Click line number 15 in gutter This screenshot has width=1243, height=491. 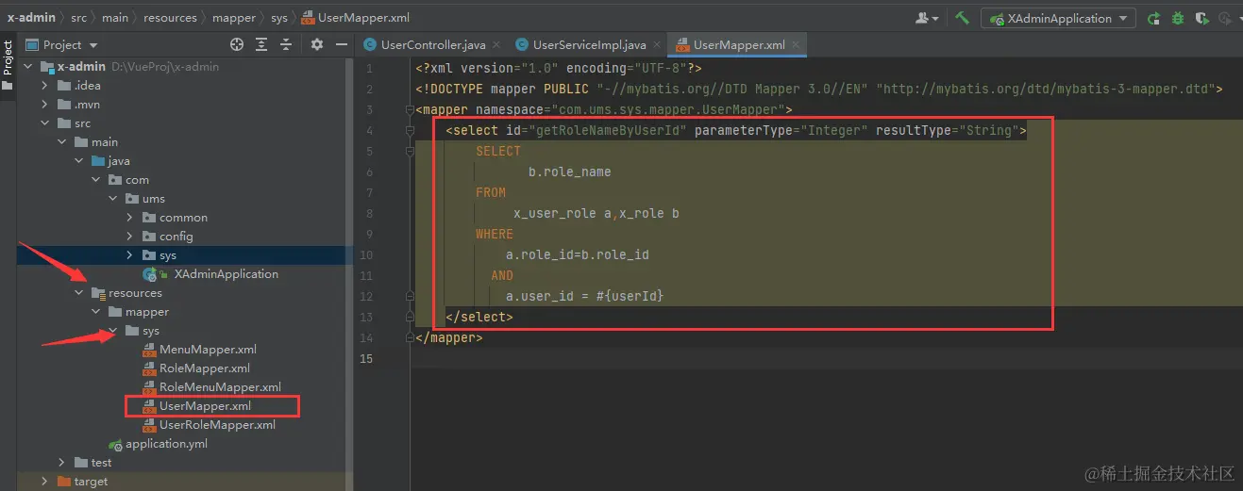pos(366,358)
